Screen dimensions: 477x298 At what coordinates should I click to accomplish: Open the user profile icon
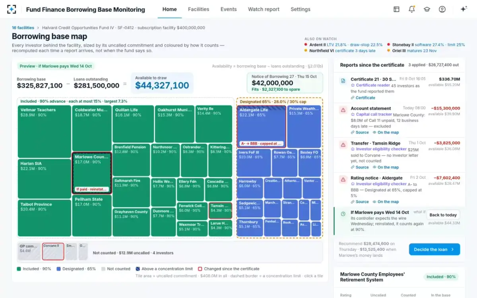(x=442, y=9)
